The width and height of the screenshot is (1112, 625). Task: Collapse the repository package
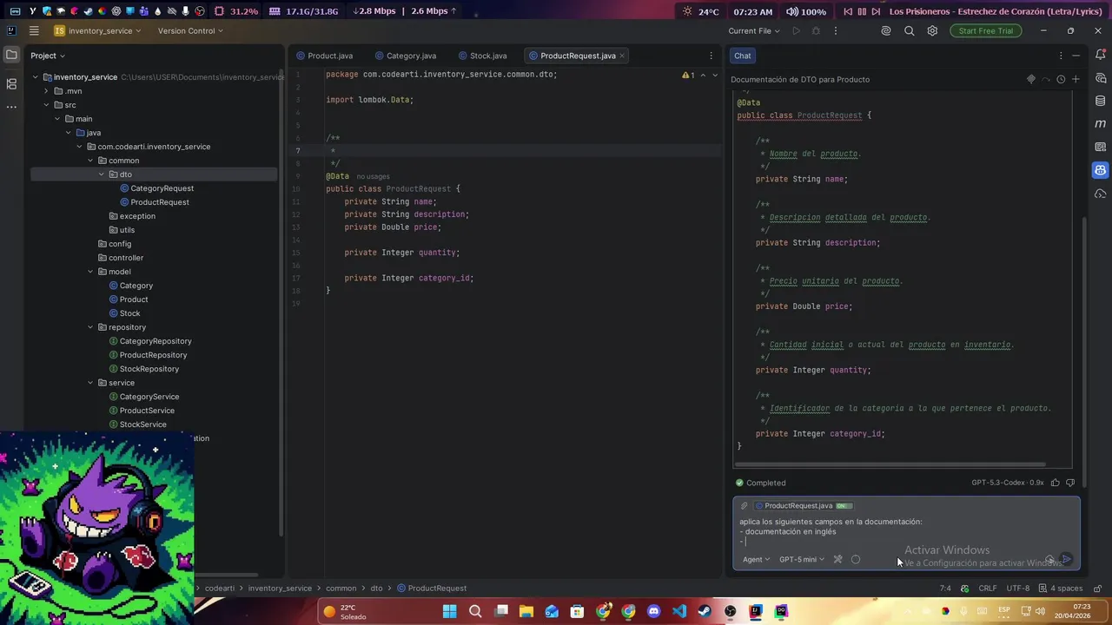[x=90, y=327]
